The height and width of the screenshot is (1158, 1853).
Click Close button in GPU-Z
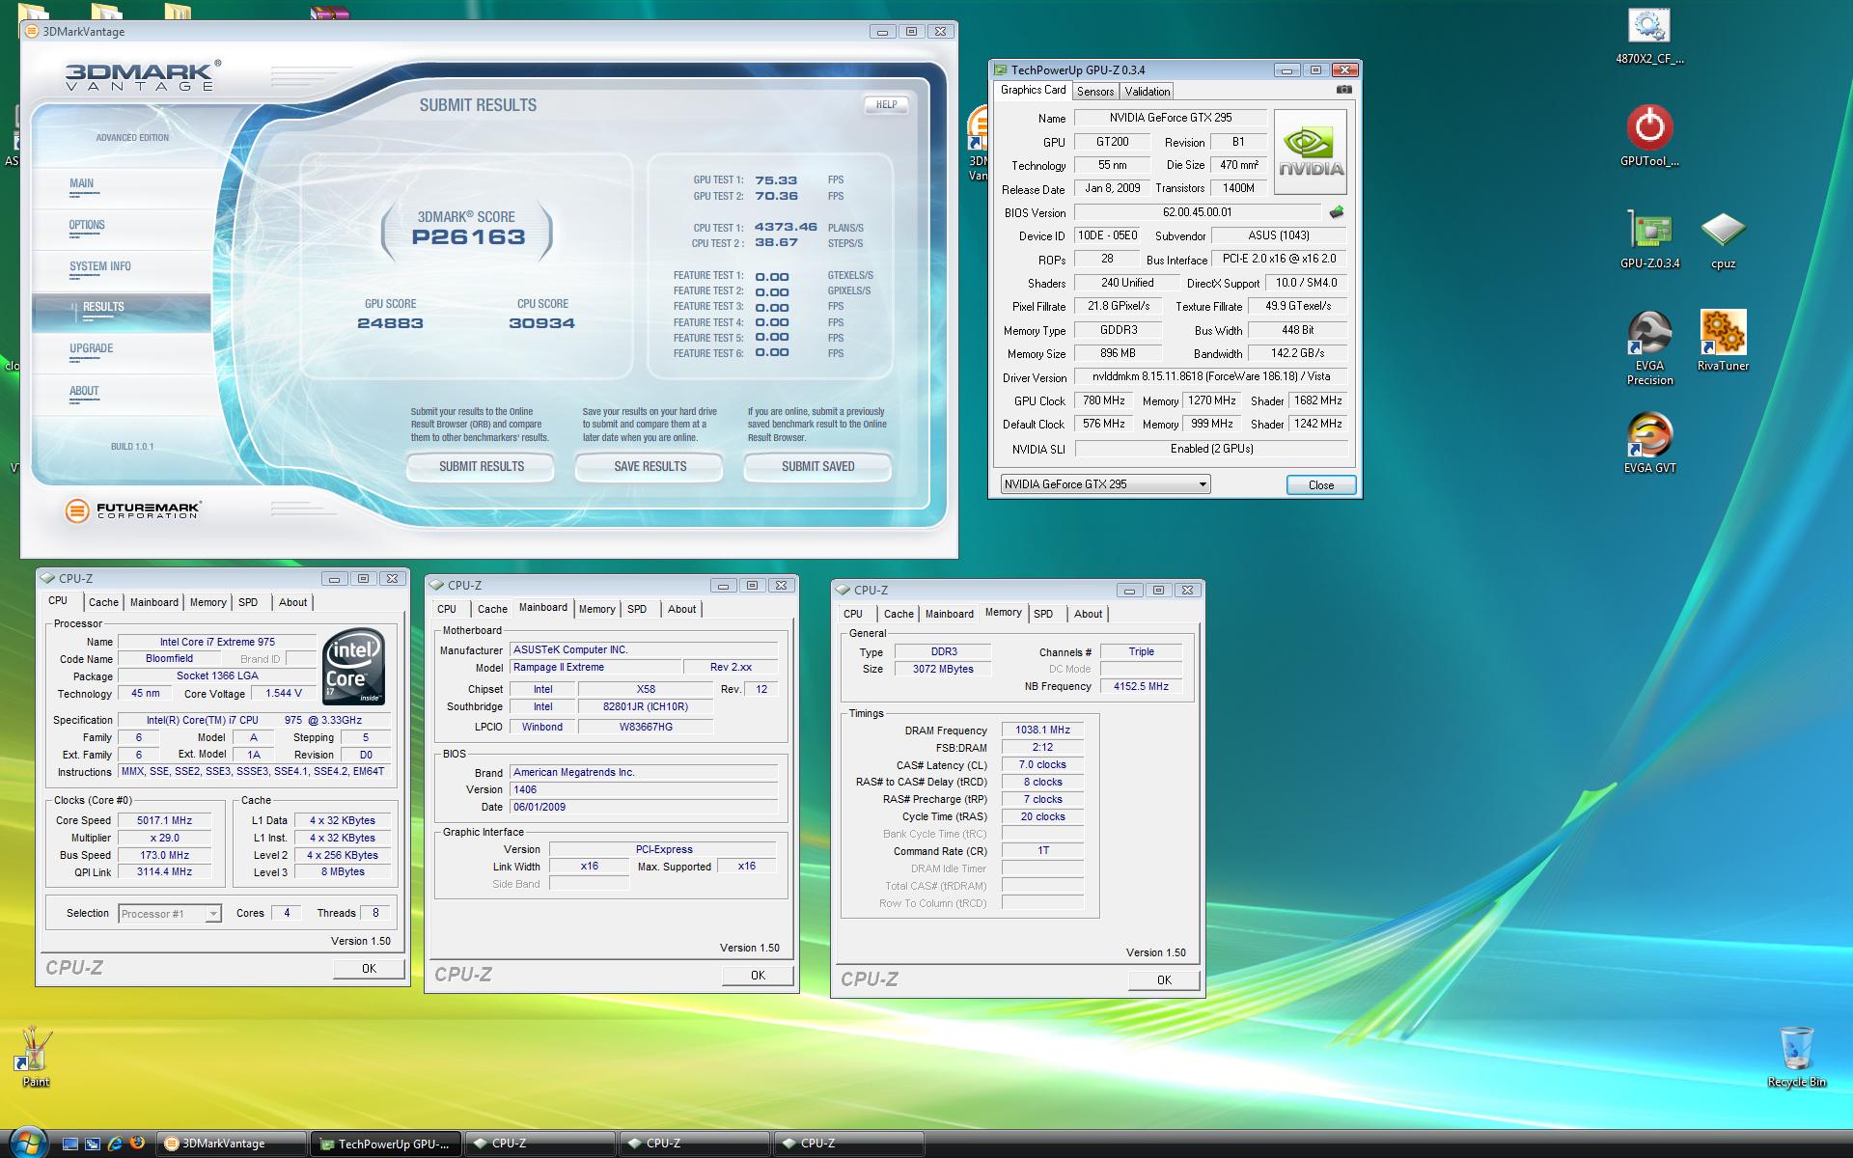[x=1321, y=485]
